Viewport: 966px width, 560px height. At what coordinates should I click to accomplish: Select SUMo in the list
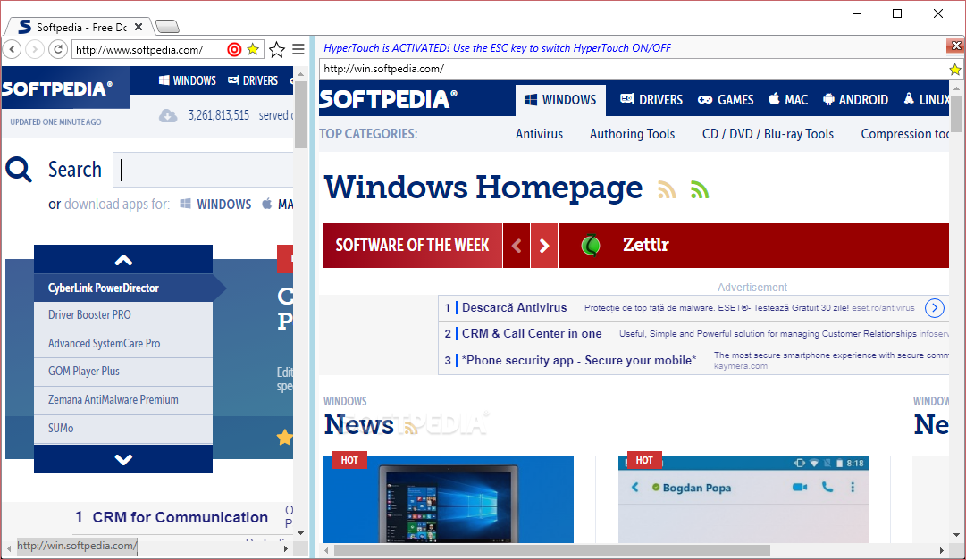(x=123, y=428)
